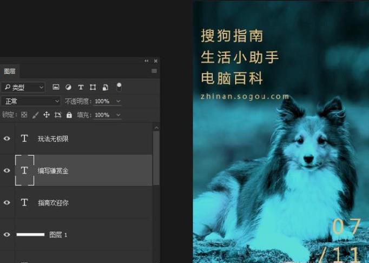Lock artboard nesting icon

(x=58, y=115)
